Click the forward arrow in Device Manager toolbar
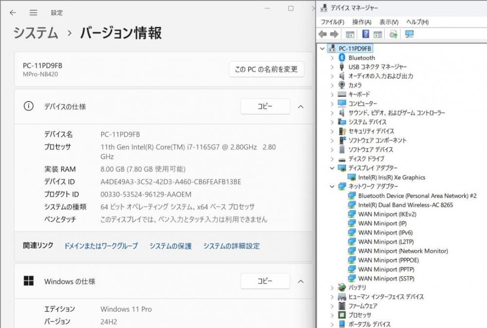487x328 pixels. pos(334,34)
